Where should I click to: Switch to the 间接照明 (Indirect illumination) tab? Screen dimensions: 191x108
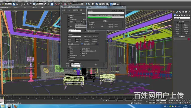coord(75,10)
